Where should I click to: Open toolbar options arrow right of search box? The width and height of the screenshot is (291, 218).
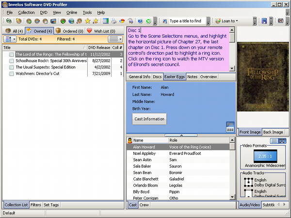pyautogui.click(x=209, y=21)
